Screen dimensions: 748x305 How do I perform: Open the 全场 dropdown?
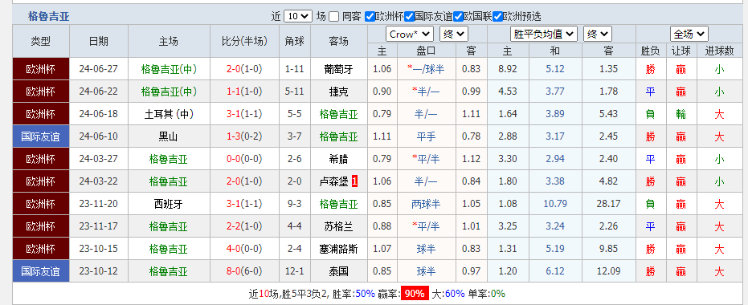pos(689,35)
